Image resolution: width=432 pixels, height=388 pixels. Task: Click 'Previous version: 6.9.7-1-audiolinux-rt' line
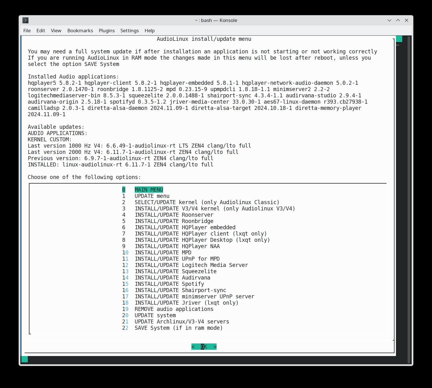point(120,158)
